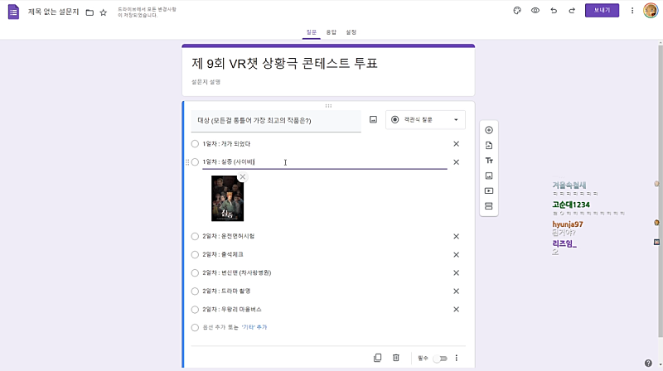Duplicate the question with copy icon
663x371 pixels.
tap(378, 358)
